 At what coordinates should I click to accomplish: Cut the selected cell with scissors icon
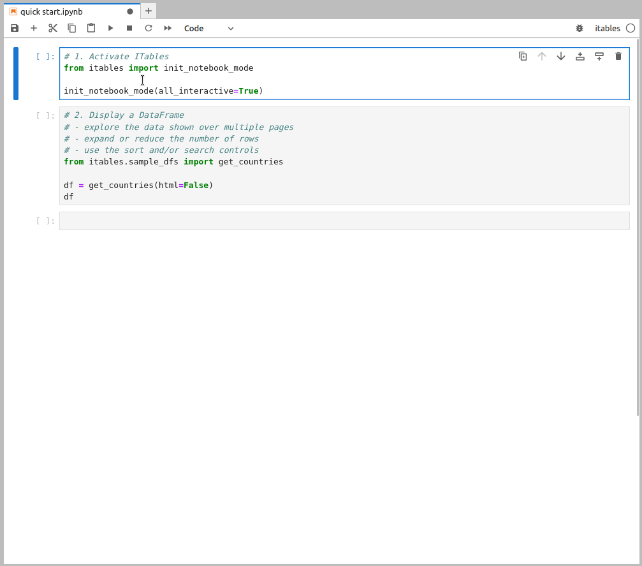coord(53,28)
